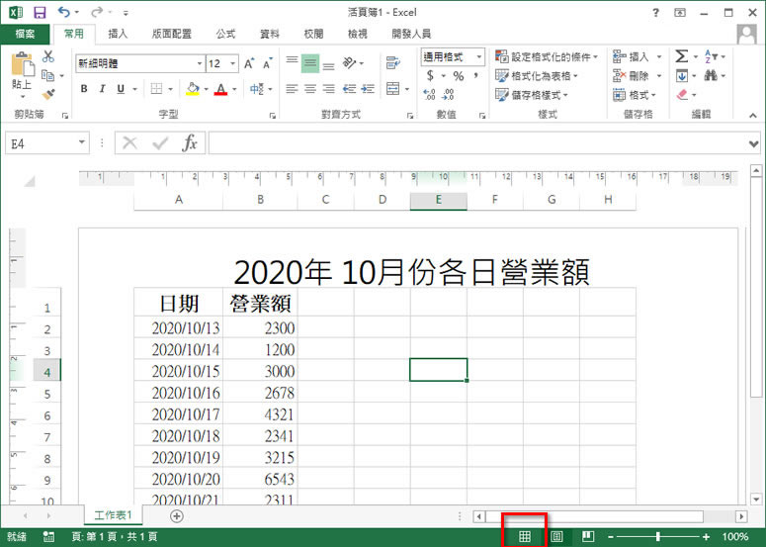This screenshot has width=766, height=547.
Task: Expand 格式化為表格 menu
Action: [537, 76]
